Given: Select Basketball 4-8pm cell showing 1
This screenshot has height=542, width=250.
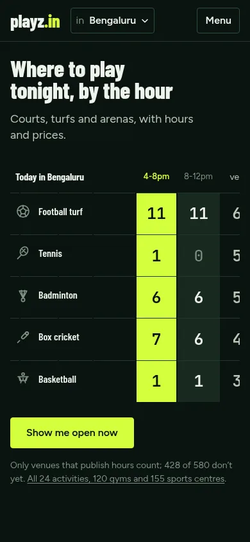Looking at the screenshot, I should (156, 381).
